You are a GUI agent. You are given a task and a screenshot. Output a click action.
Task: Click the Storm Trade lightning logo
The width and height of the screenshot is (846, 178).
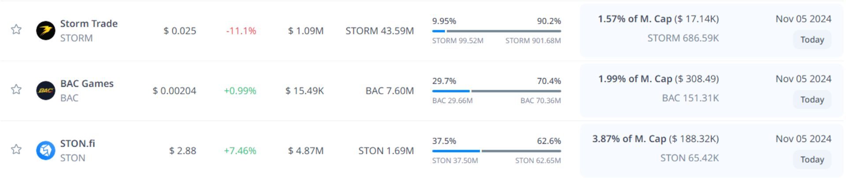[x=45, y=31]
